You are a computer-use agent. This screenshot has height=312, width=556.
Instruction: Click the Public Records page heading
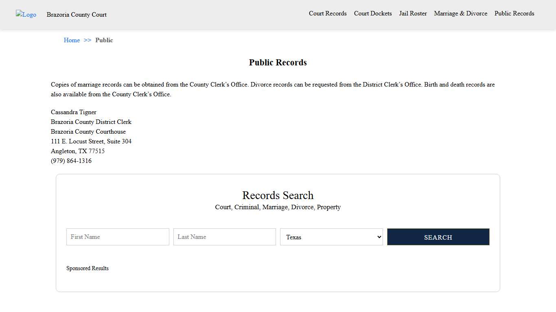coord(278,62)
